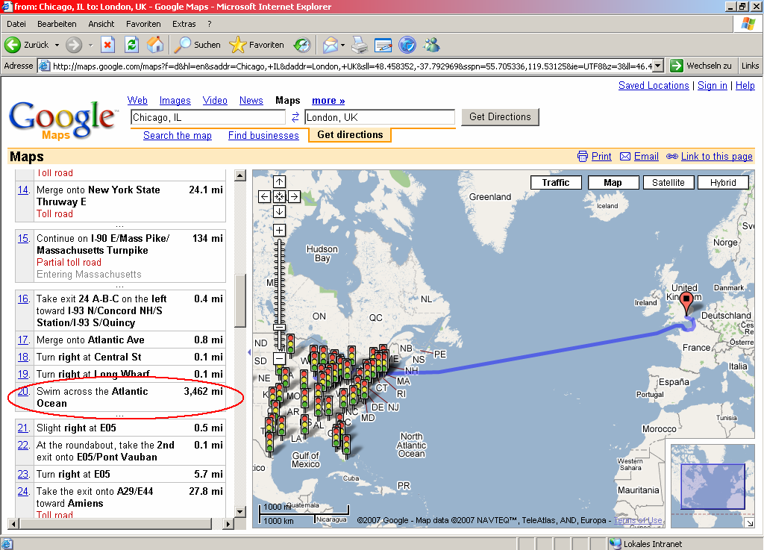Select the Search the map tab
Image resolution: width=764 pixels, height=550 pixels.
178,135
